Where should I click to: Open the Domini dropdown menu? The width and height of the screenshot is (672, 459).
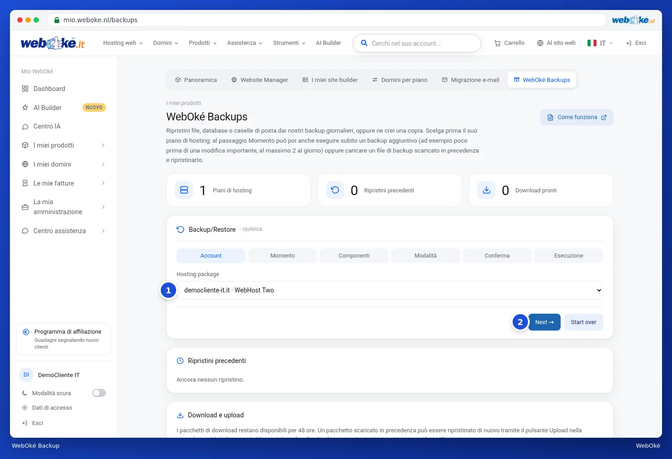tap(166, 43)
